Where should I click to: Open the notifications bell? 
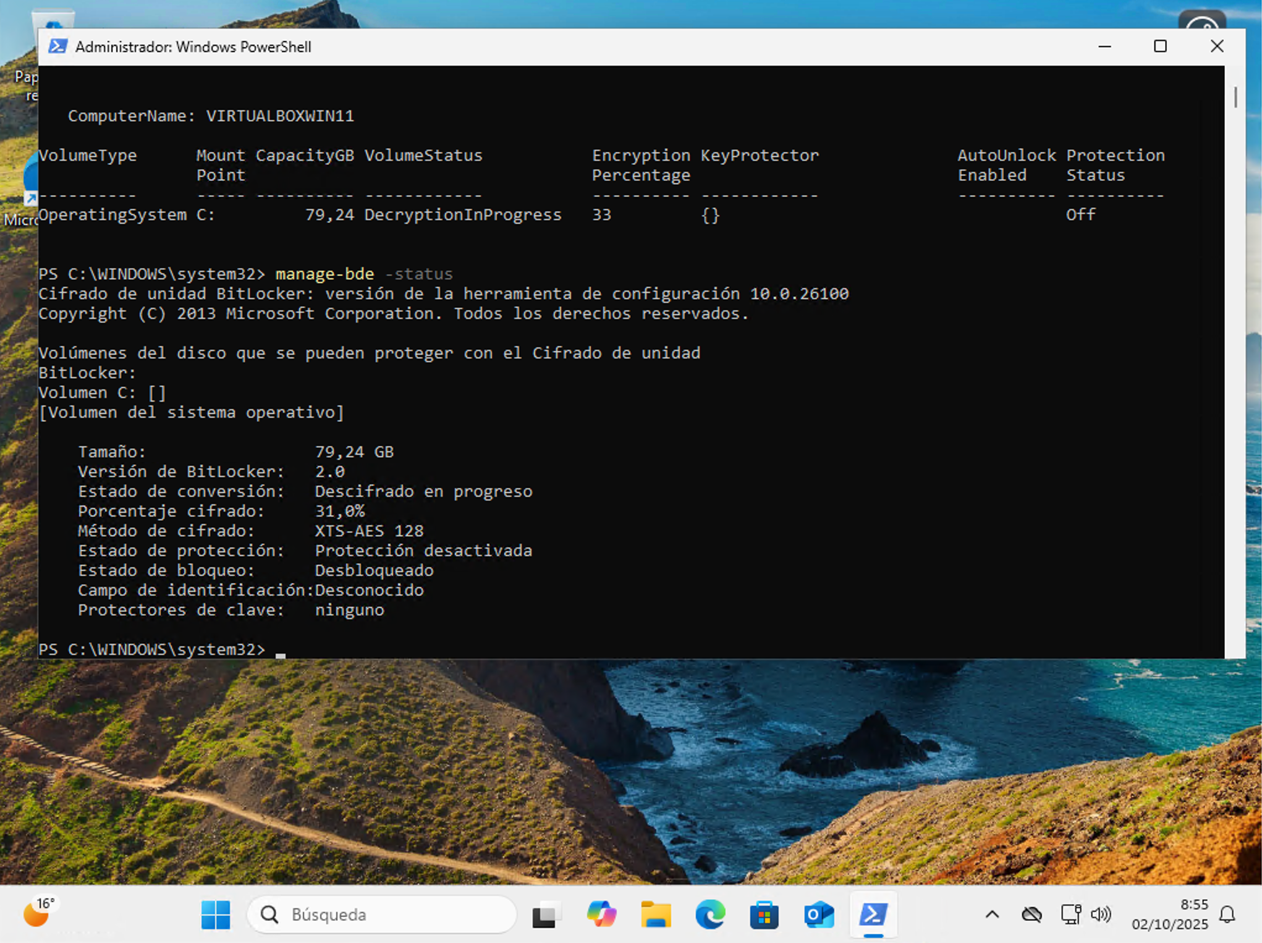coord(1227,914)
